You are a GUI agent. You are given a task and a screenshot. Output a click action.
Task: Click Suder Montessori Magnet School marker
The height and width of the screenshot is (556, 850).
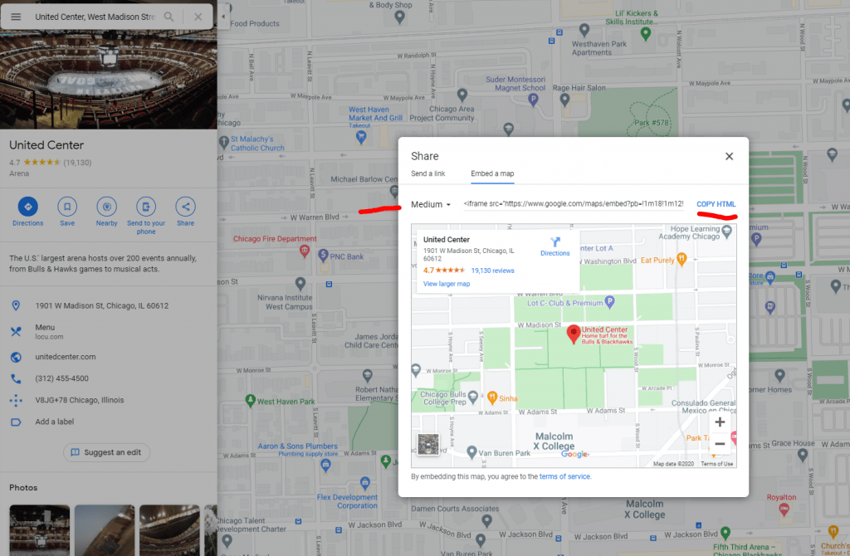[x=533, y=100]
